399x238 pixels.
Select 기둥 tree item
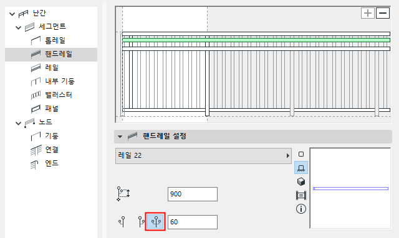tap(52, 136)
